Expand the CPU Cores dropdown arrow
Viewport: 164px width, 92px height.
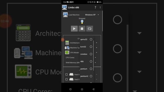95,57
